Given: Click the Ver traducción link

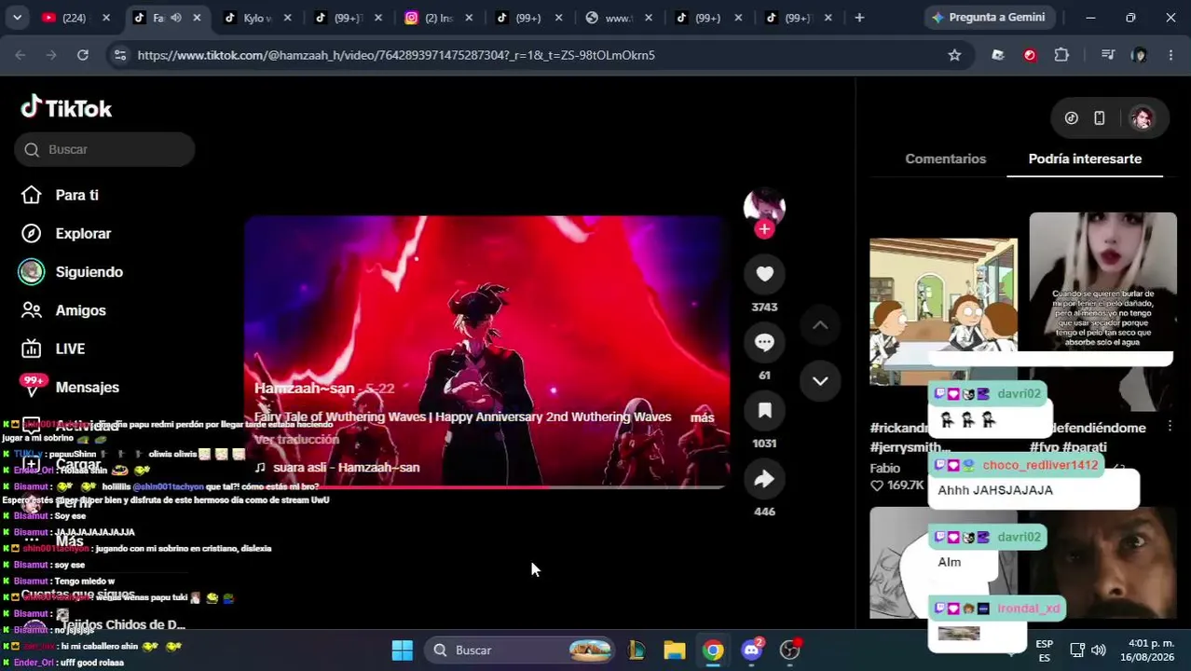Looking at the screenshot, I should [296, 440].
